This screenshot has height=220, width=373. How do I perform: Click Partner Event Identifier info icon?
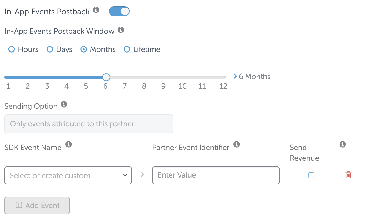[237, 144]
